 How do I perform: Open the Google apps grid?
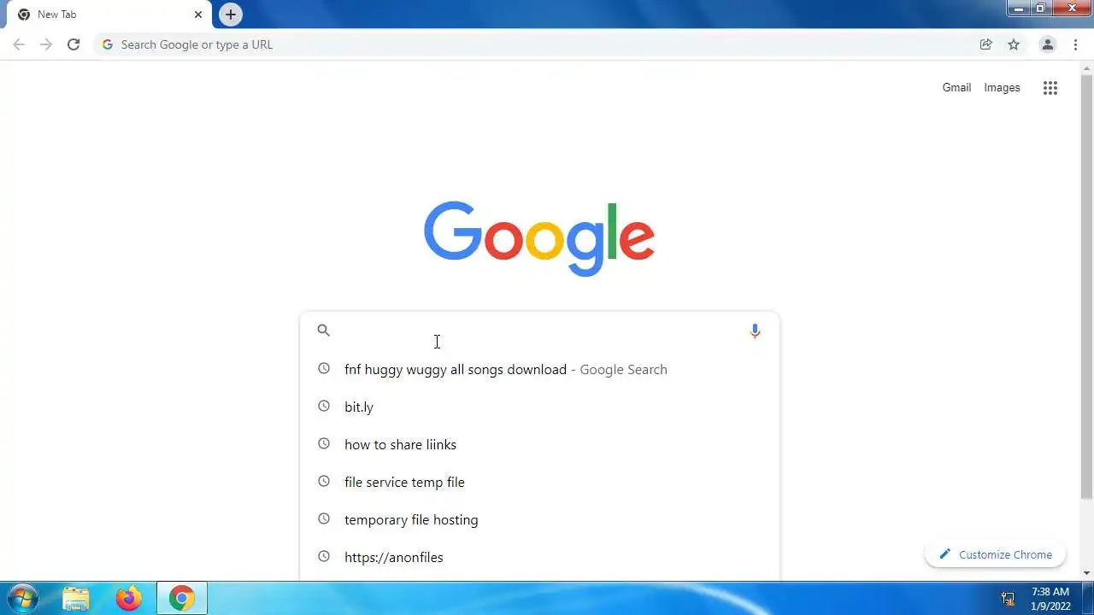tap(1050, 87)
